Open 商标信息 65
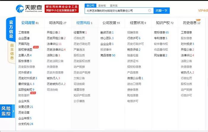 [161, 32]
